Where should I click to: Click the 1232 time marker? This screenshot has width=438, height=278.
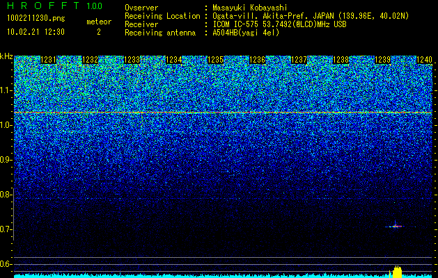tap(91, 60)
